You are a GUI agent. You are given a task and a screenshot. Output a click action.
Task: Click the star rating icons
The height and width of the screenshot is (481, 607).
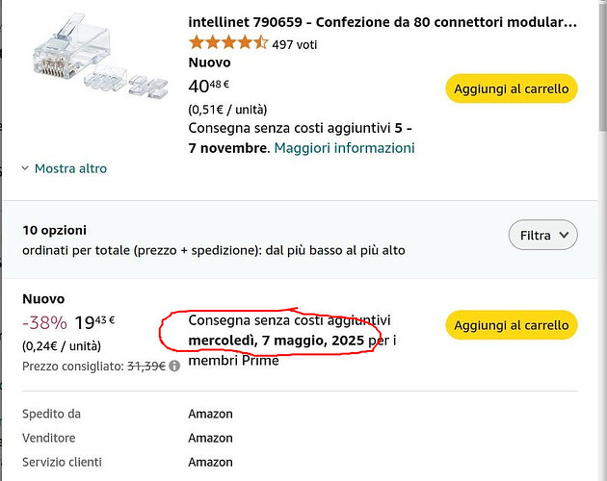[x=228, y=42]
